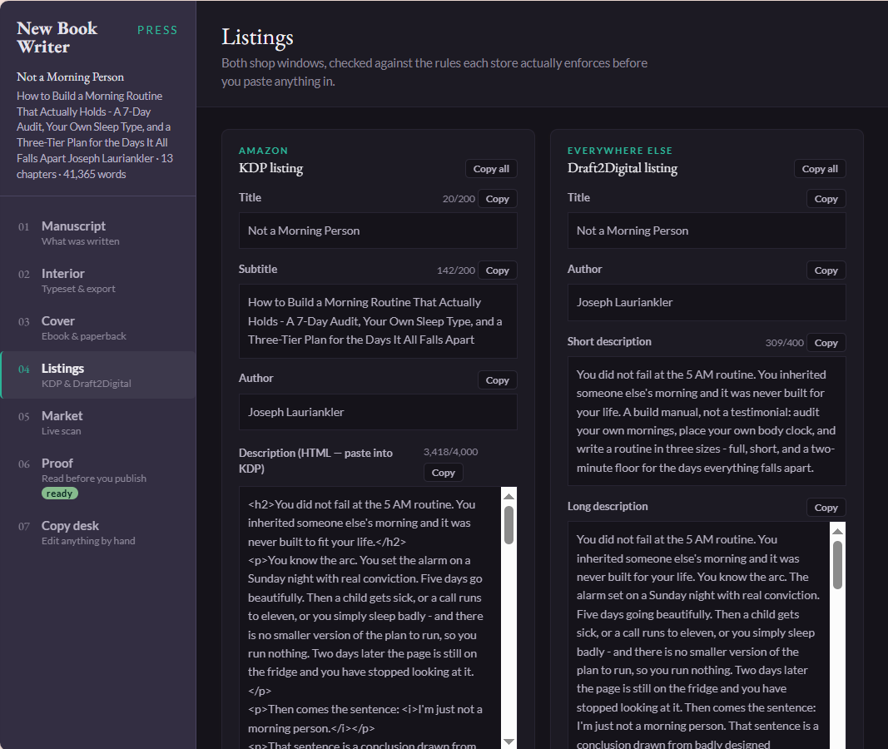Click the 'Not a Morning Person' sidebar book title
Viewport: 888px width, 749px height.
pyautogui.click(x=70, y=77)
